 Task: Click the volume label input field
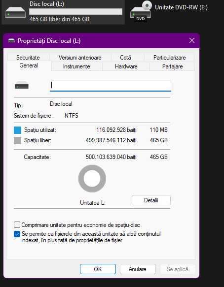[x=111, y=86]
